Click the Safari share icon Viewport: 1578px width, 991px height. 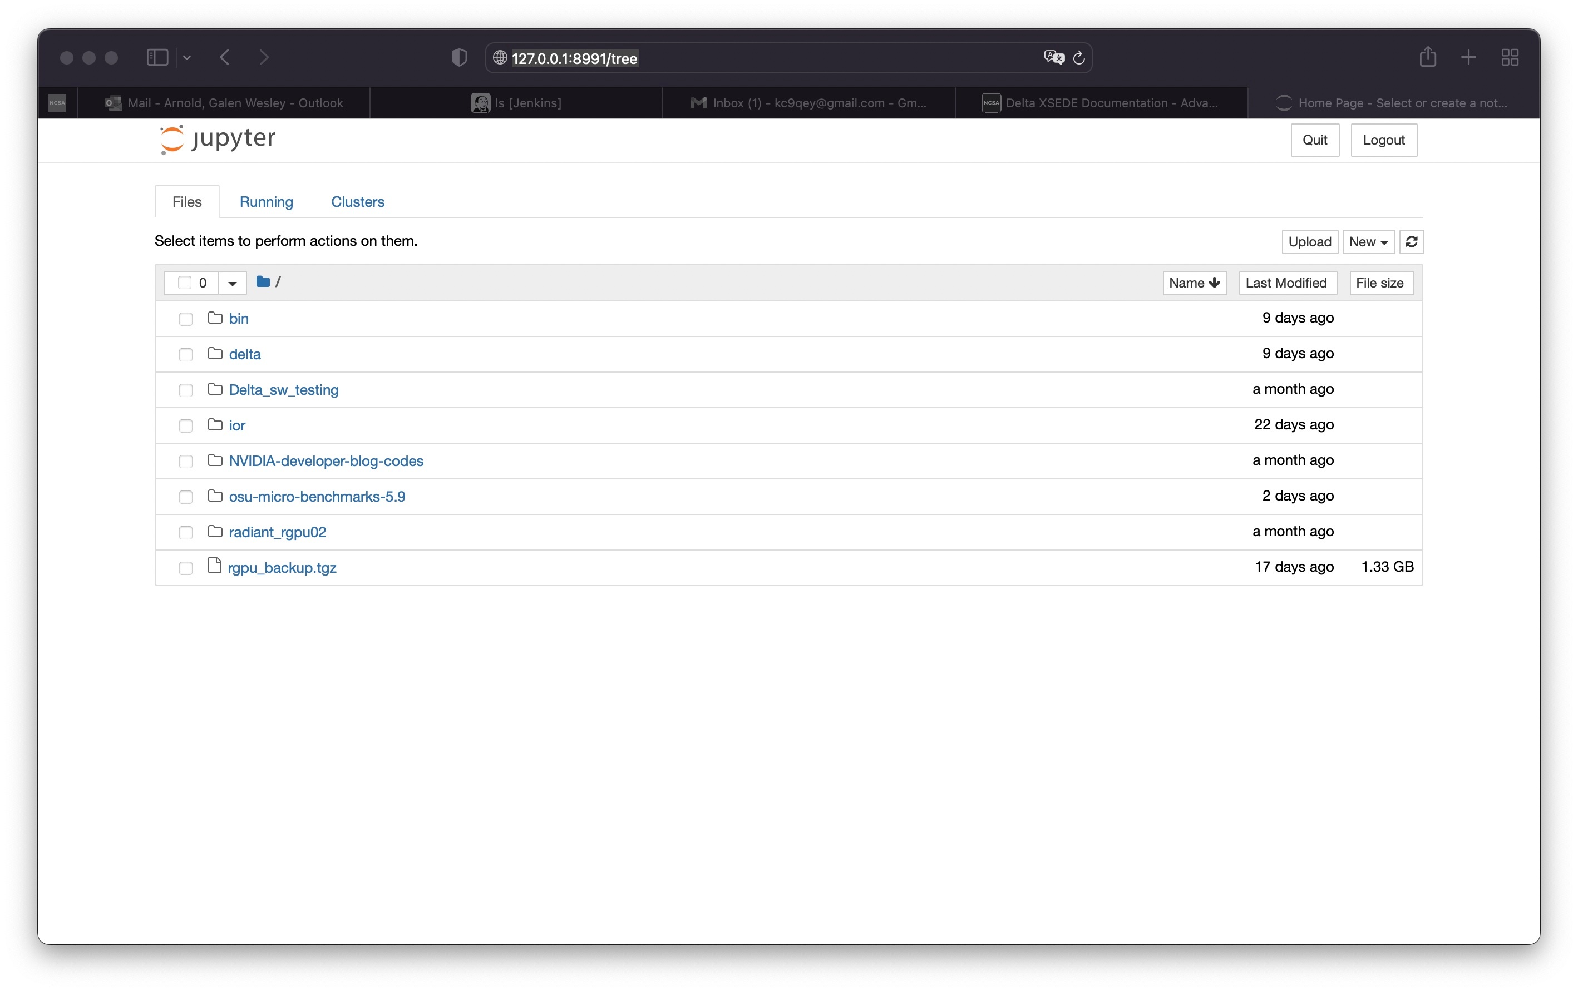point(1428,58)
